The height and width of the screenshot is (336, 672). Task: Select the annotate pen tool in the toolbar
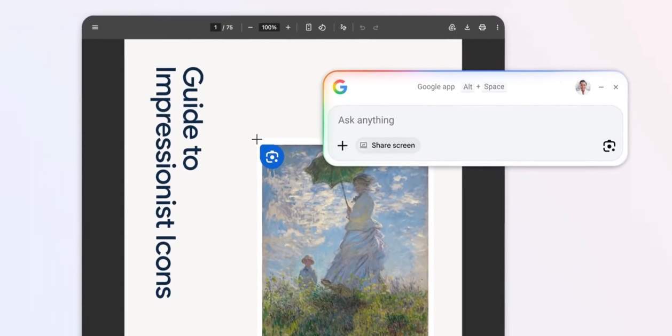click(343, 27)
